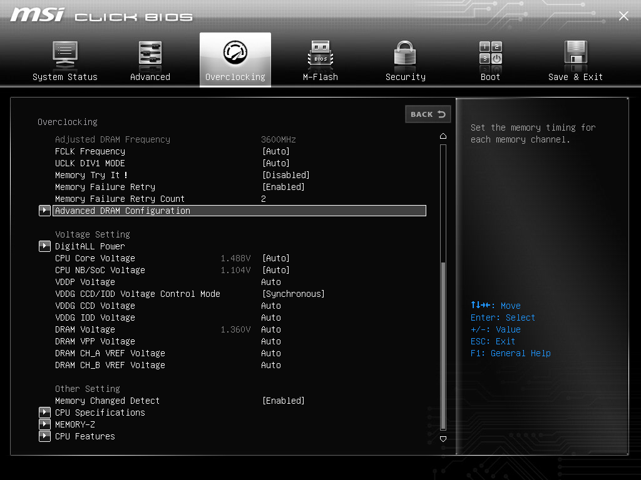Click the ESC: Exit hint
The height and width of the screenshot is (480, 641).
[x=493, y=341]
